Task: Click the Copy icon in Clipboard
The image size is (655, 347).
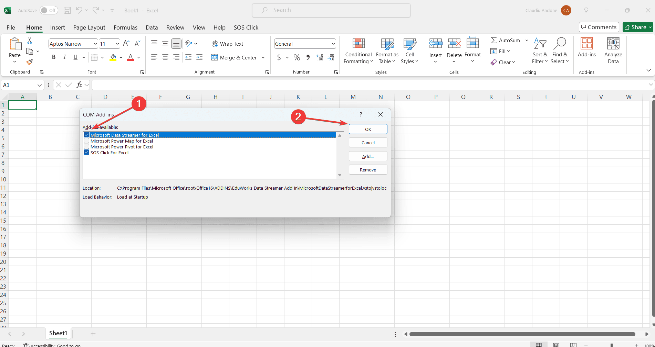Action: tap(30, 52)
